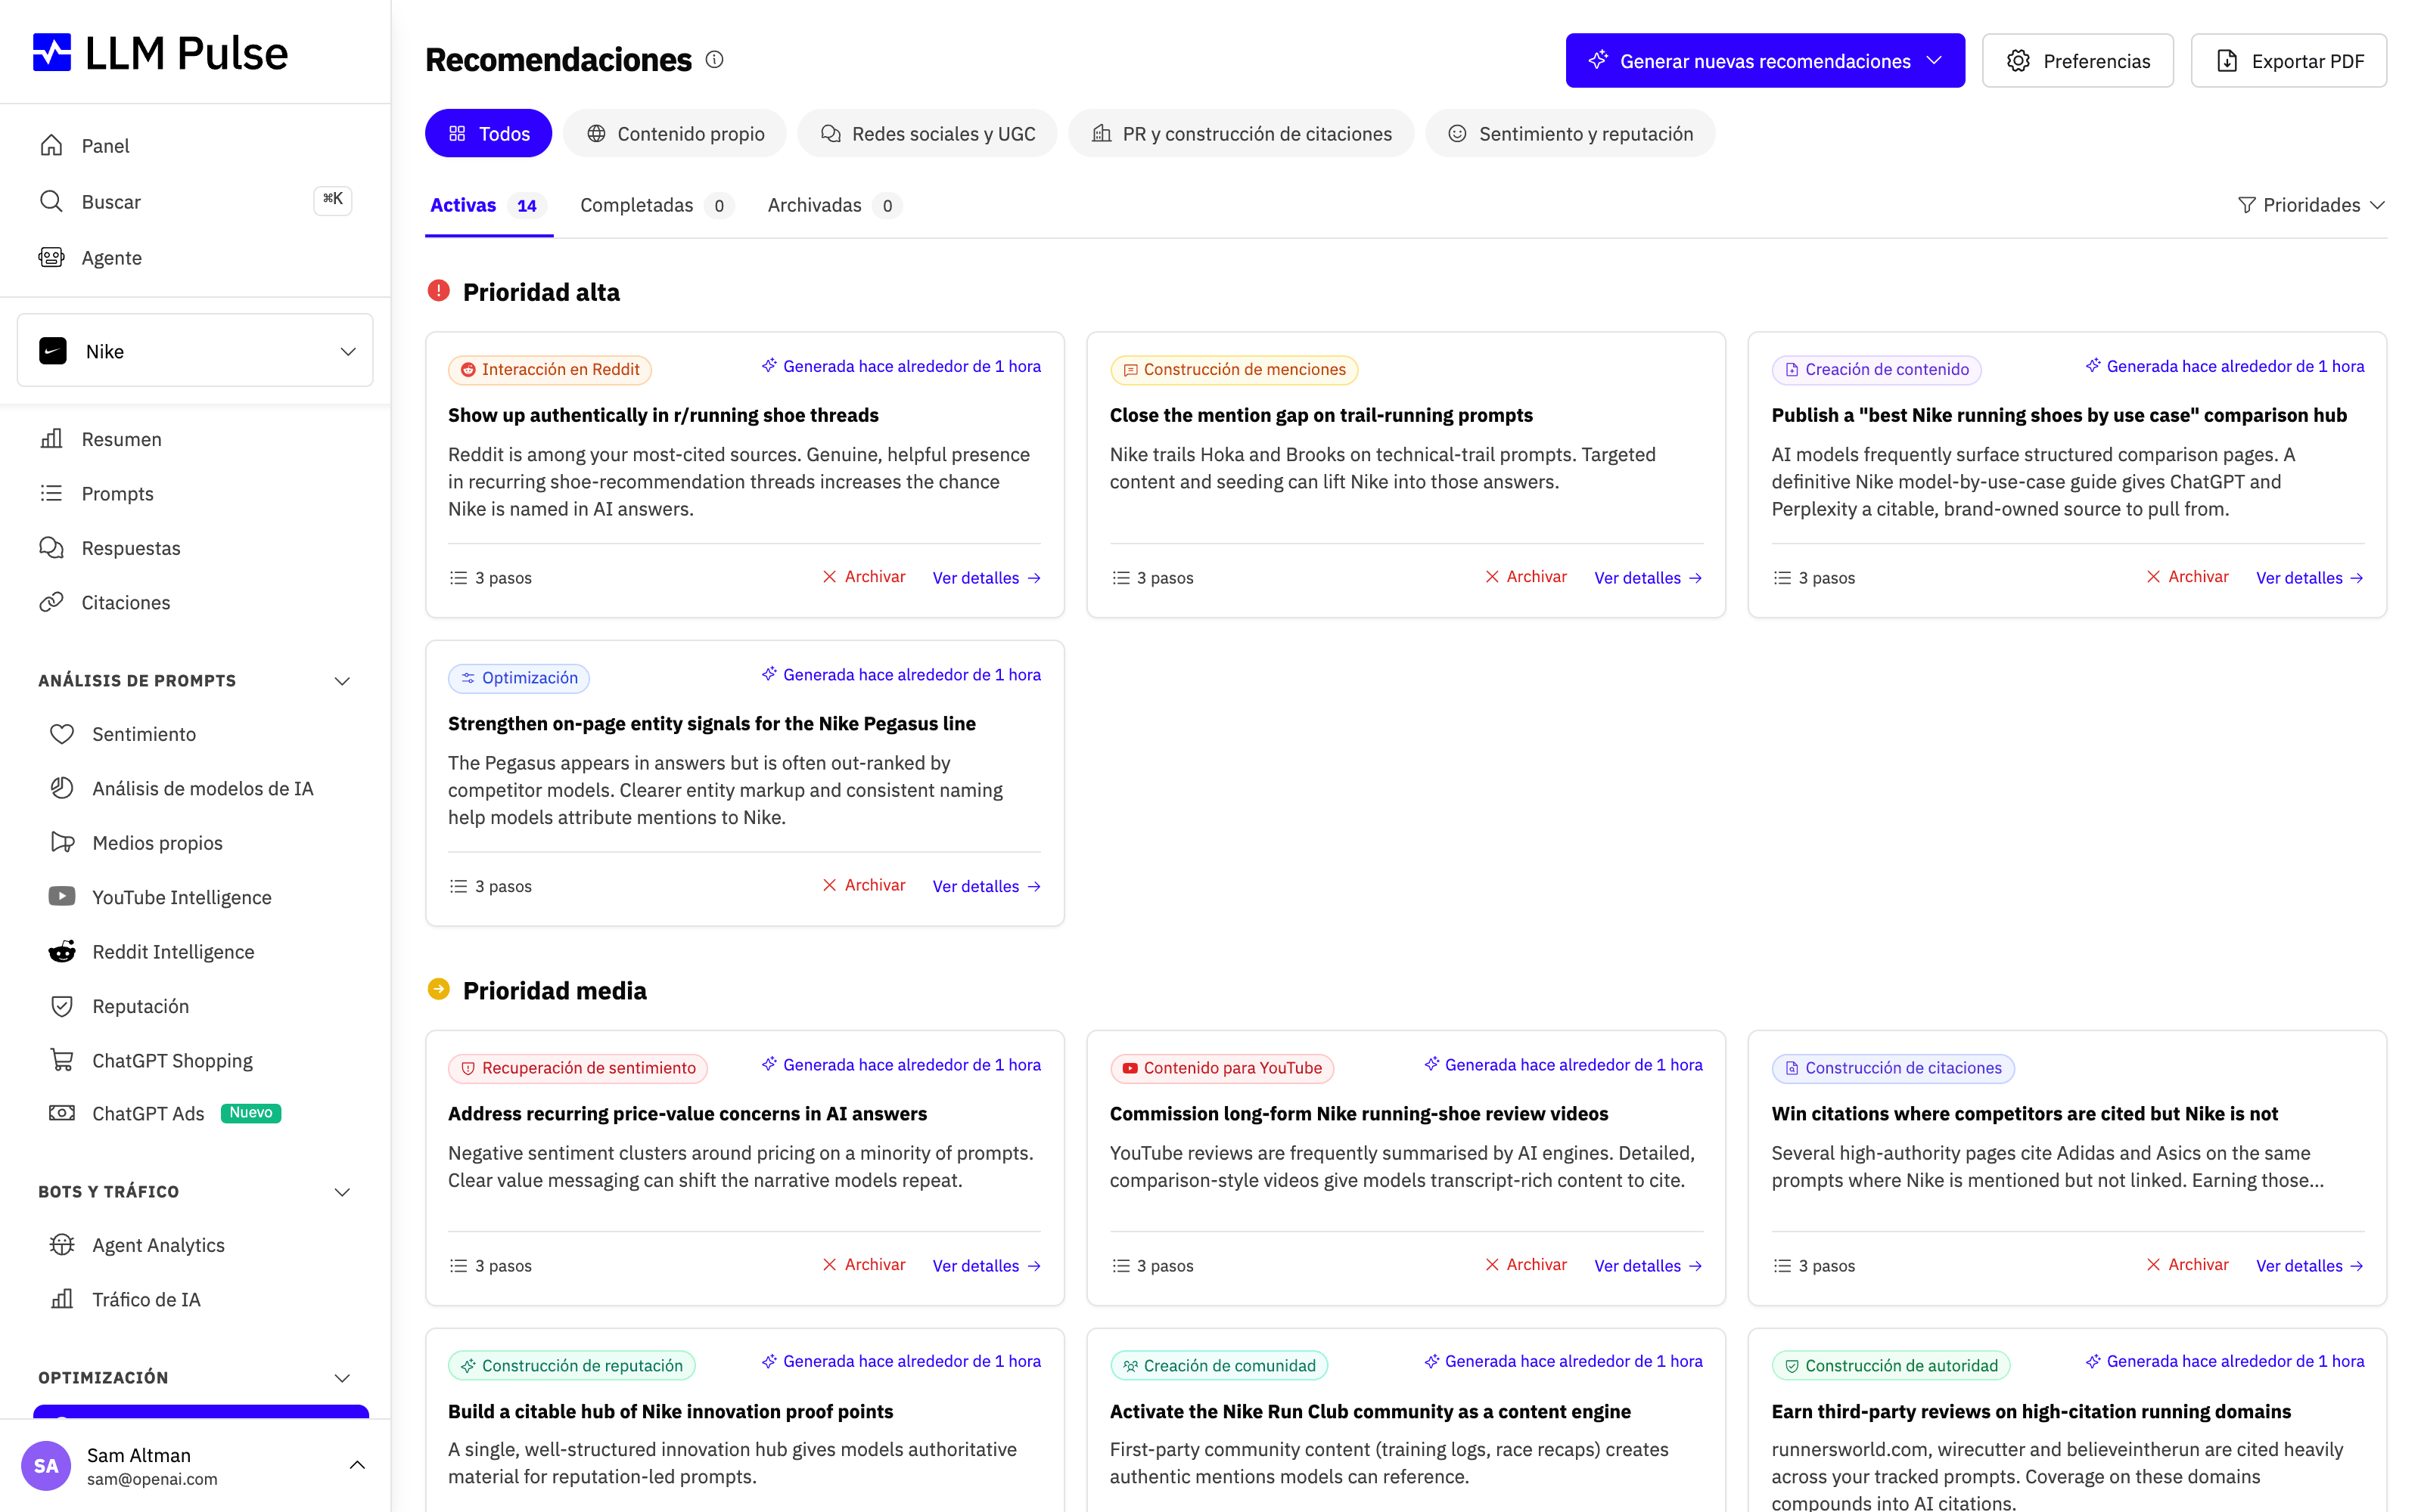Click the Preferencias gear icon

[2019, 61]
